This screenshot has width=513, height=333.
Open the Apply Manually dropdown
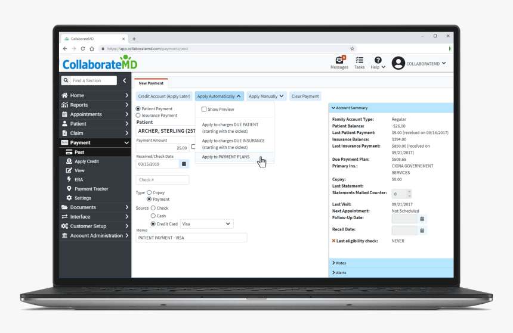pos(266,96)
